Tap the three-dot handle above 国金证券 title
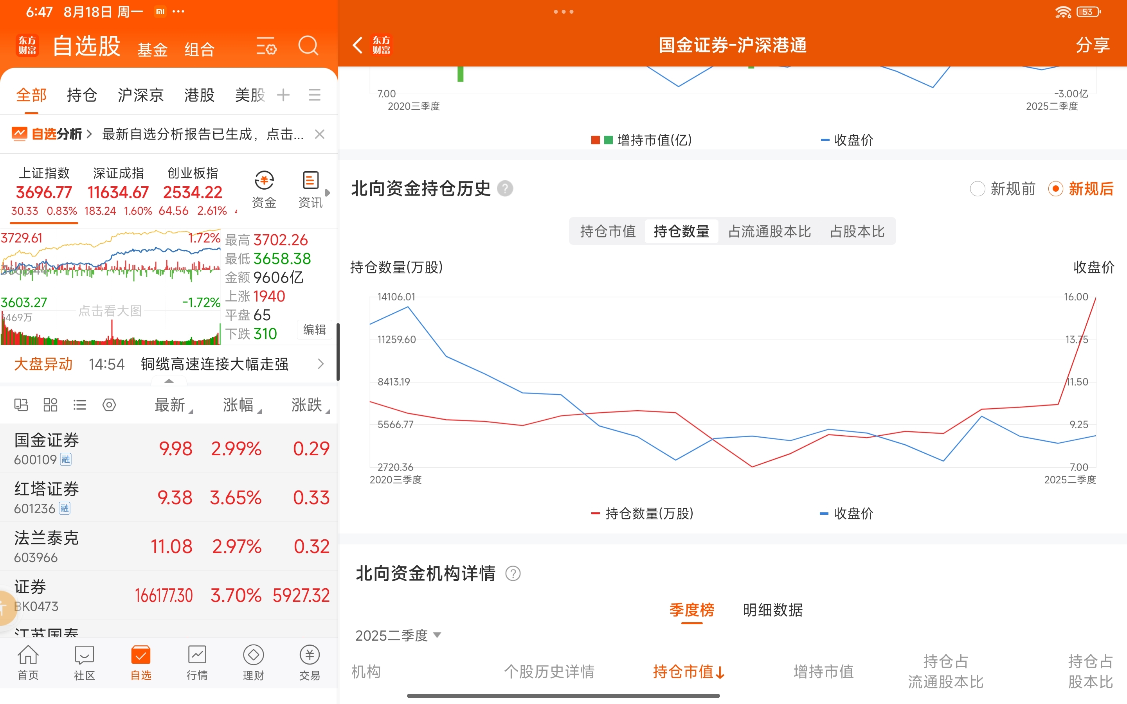 tap(563, 12)
